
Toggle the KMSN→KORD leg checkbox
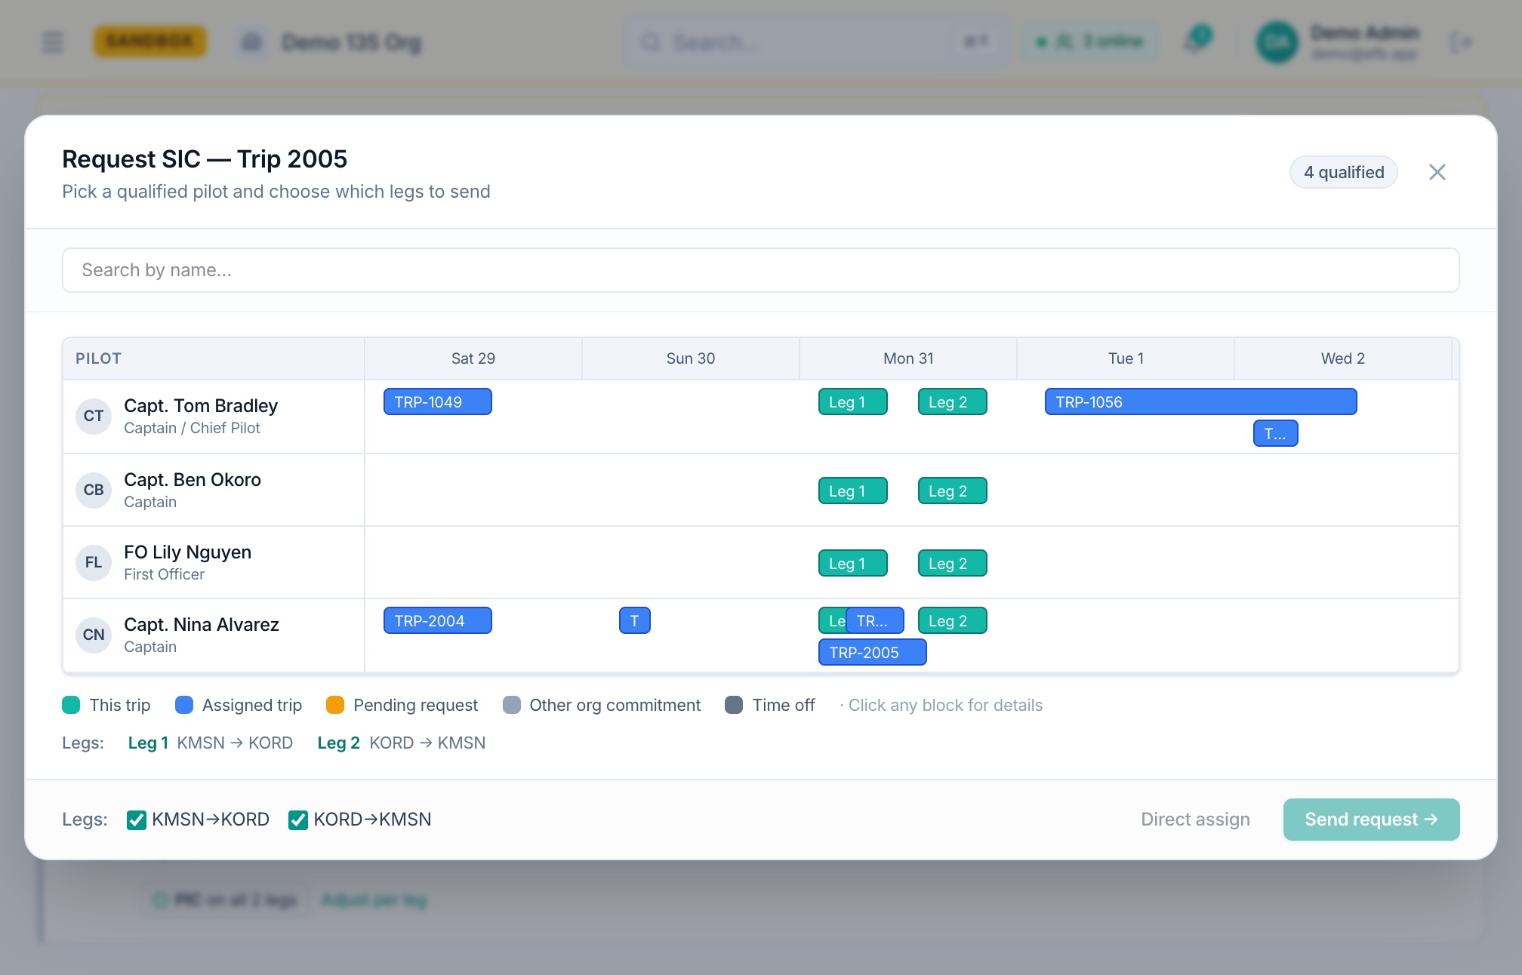click(137, 820)
